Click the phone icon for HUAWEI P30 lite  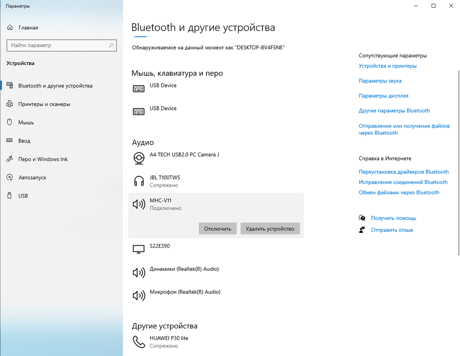click(x=138, y=341)
